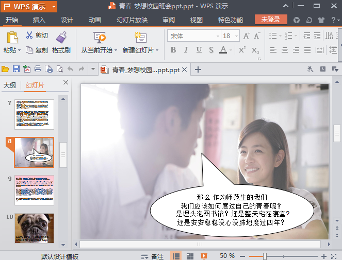Click the Not Logged In (未登录) button

pyautogui.click(x=270, y=20)
